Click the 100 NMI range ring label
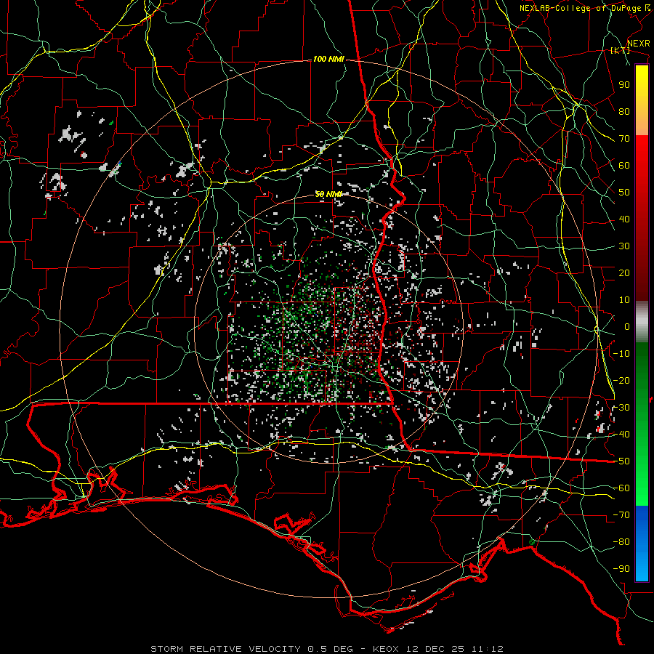 [x=328, y=60]
